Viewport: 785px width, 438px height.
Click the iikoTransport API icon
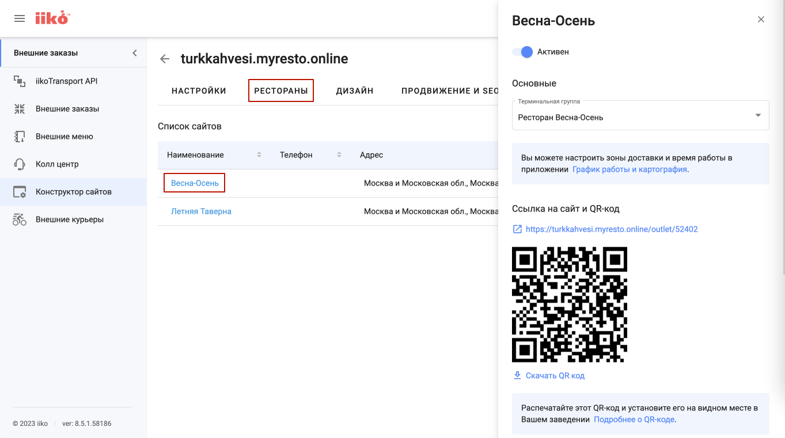(20, 81)
